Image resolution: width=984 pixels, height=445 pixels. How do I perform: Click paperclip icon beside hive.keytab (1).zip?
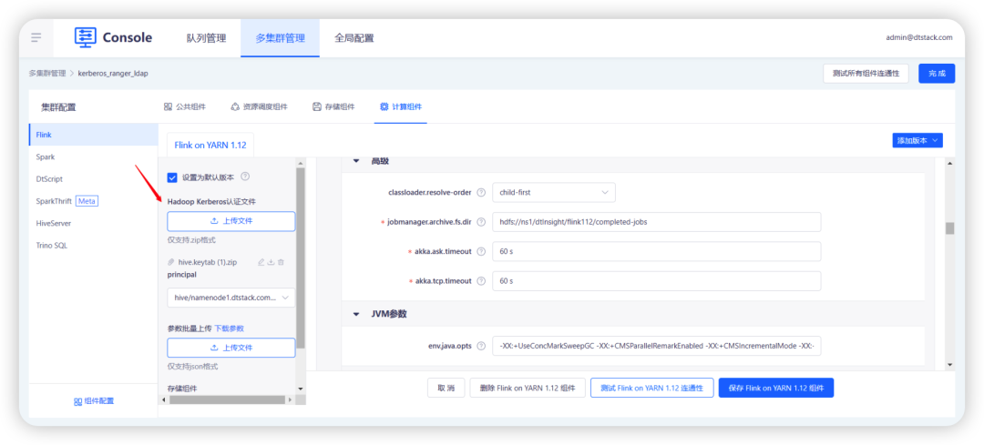[x=171, y=263]
